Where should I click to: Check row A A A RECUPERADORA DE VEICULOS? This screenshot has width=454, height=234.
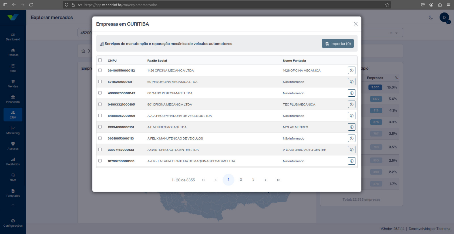click(100, 116)
